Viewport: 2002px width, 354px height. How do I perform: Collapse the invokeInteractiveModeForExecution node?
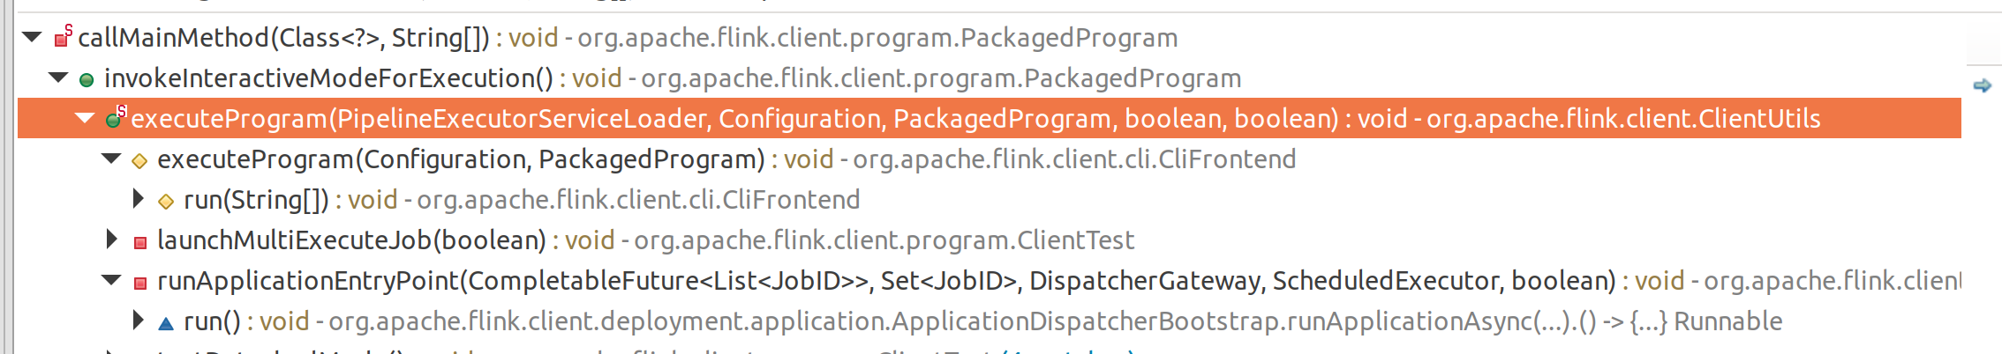click(x=58, y=77)
